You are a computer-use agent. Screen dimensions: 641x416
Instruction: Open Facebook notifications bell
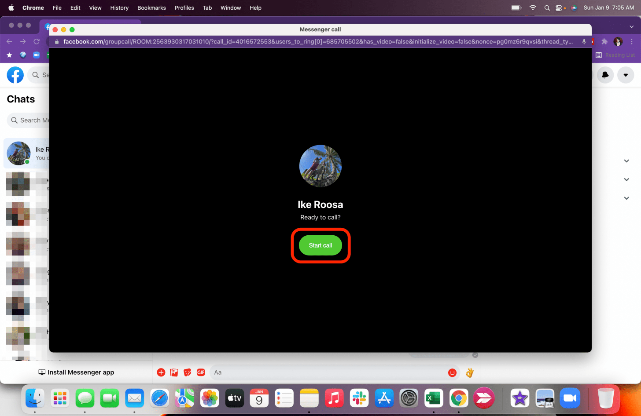click(x=605, y=75)
